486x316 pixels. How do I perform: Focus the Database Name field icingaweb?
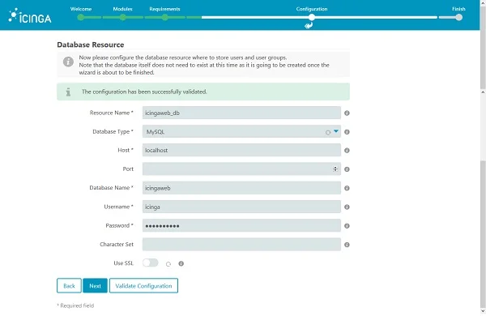pyautogui.click(x=241, y=188)
